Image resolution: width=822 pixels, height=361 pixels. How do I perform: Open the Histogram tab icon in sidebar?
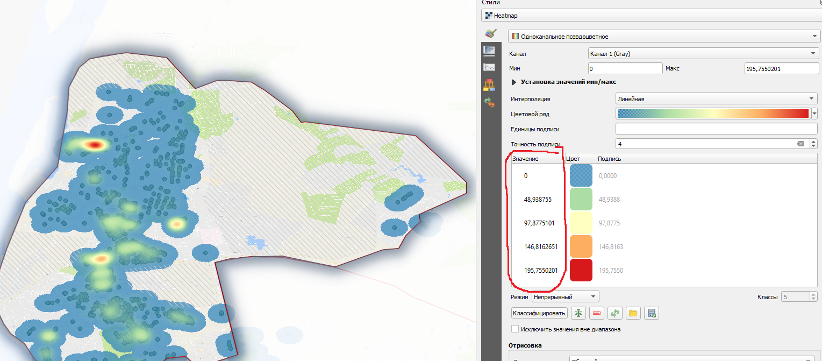click(489, 67)
